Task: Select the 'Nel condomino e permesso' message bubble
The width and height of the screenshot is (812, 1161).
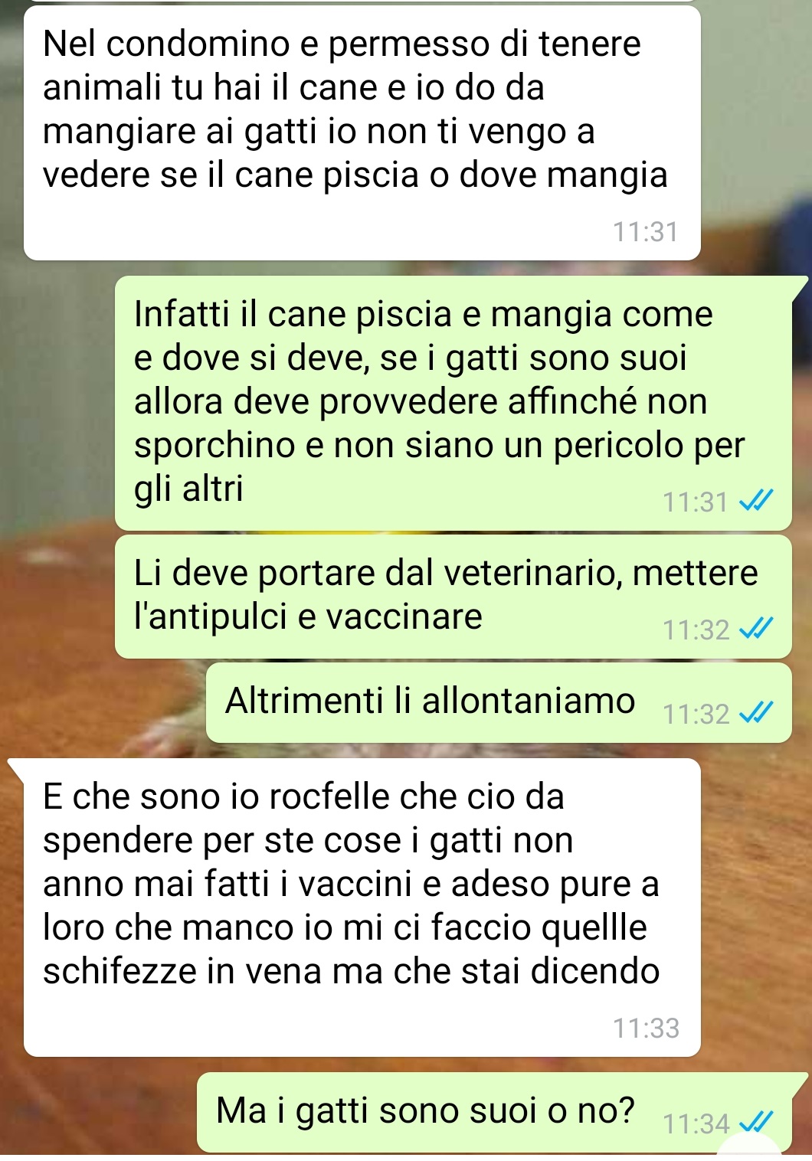Action: 362,132
